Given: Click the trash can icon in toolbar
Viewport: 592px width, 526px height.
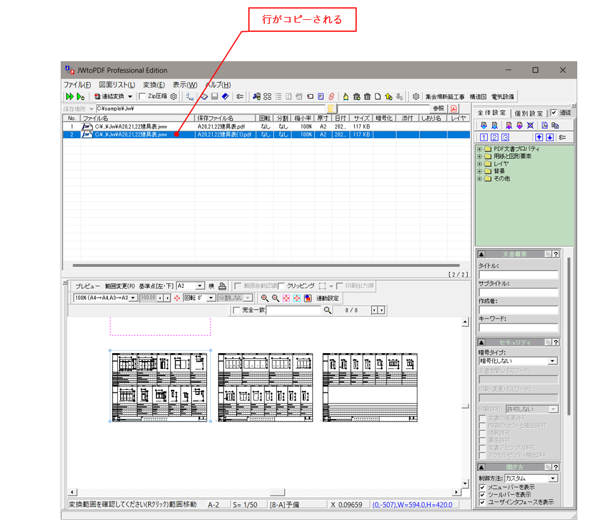Looking at the screenshot, I should tap(367, 96).
